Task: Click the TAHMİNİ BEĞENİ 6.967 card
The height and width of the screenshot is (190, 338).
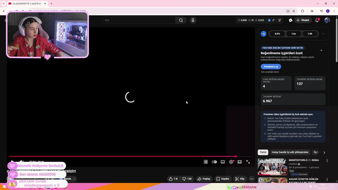Action: pyautogui.click(x=293, y=99)
